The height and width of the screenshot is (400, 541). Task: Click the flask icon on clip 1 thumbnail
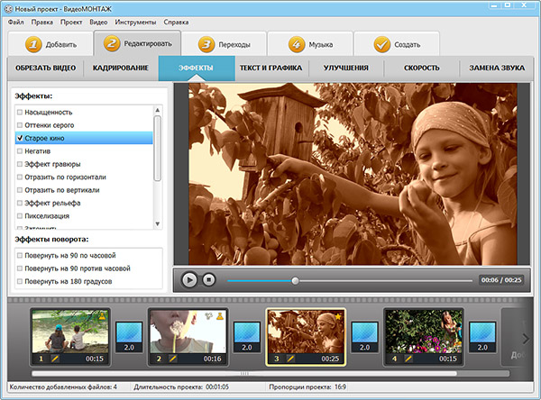click(102, 315)
